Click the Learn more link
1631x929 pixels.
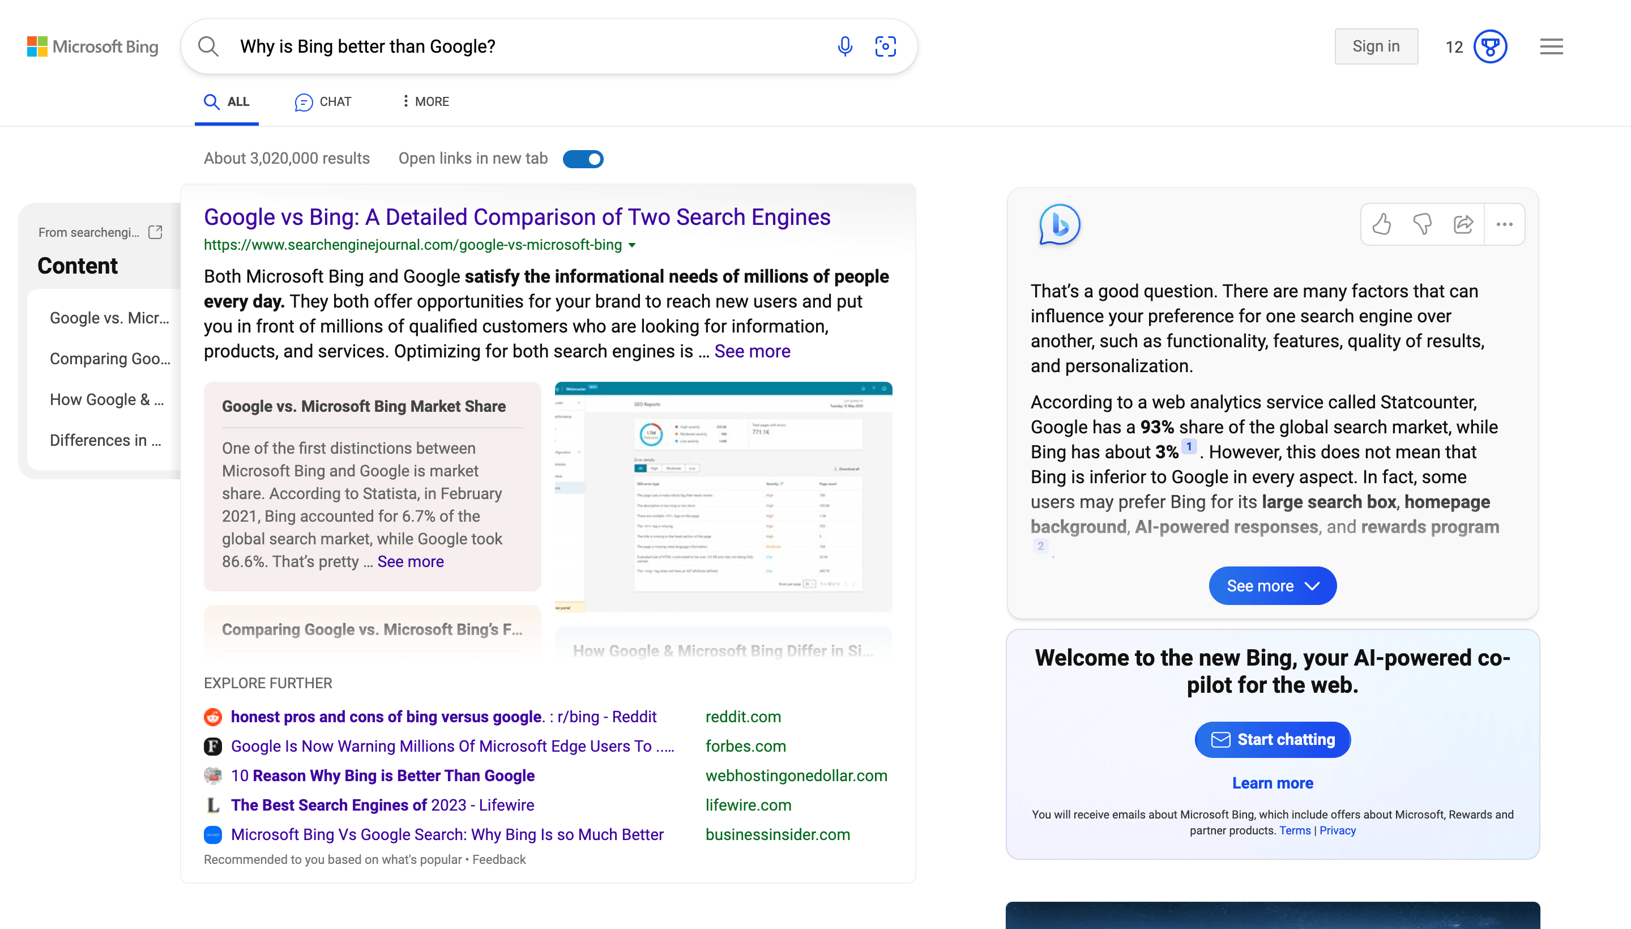click(x=1273, y=783)
